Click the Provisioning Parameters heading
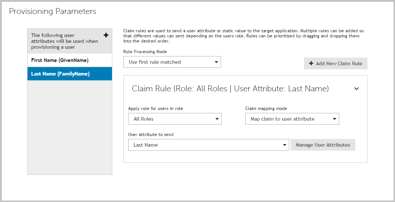Viewport: 395px width, 202px height. point(52,11)
